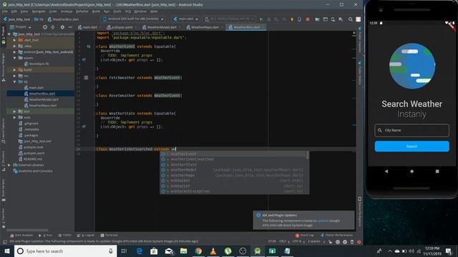Expand the android folder in the project tree
458x257 pixels.
(14, 52)
